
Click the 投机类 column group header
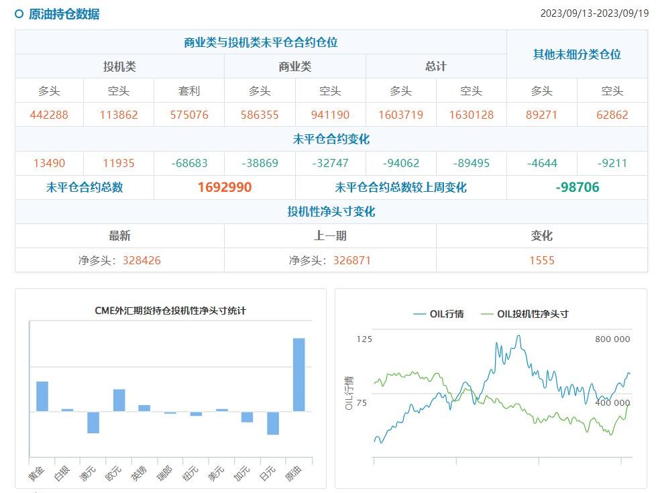click(x=119, y=66)
